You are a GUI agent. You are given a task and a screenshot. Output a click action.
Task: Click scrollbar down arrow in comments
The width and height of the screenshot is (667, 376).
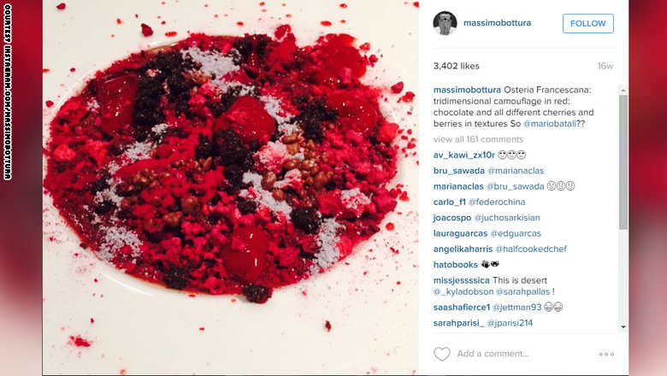[x=623, y=326]
